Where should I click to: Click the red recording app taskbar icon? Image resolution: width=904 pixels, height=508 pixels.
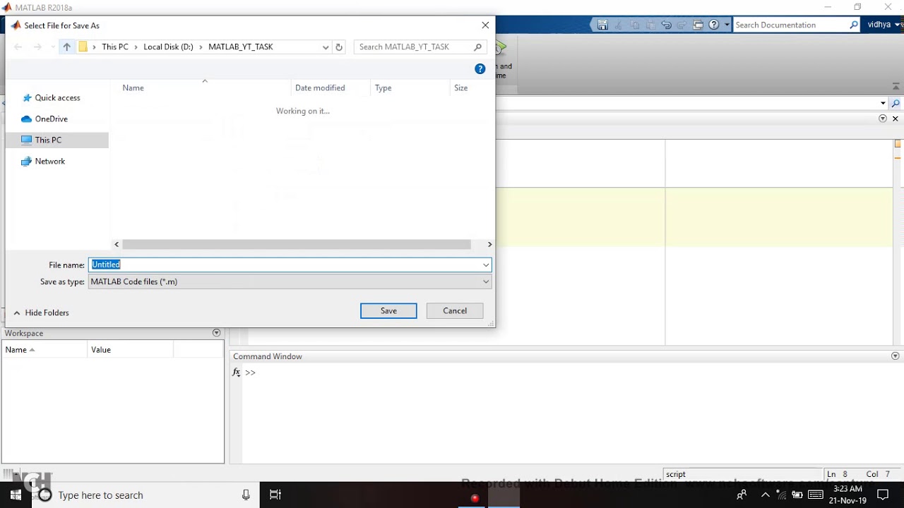(x=475, y=497)
